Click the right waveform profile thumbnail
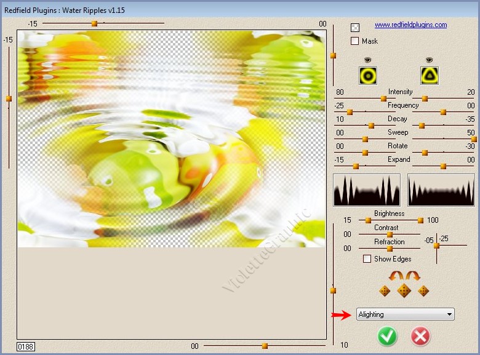Screen dimensions: 480x355 pos(441,190)
